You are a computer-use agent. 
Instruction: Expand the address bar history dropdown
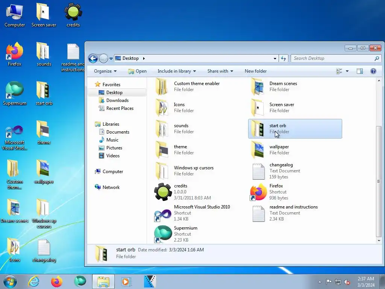tap(275, 58)
